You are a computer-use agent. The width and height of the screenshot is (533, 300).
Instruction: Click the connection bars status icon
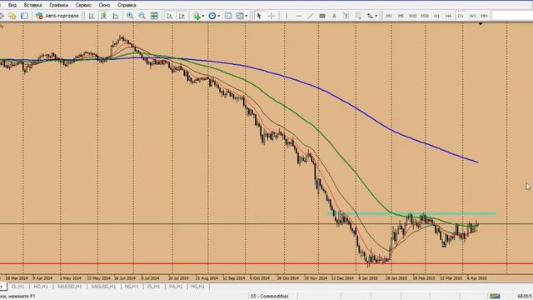495,297
